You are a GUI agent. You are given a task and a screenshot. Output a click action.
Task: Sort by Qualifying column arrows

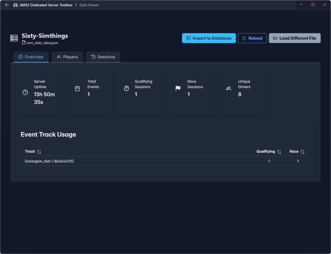tap(279, 152)
